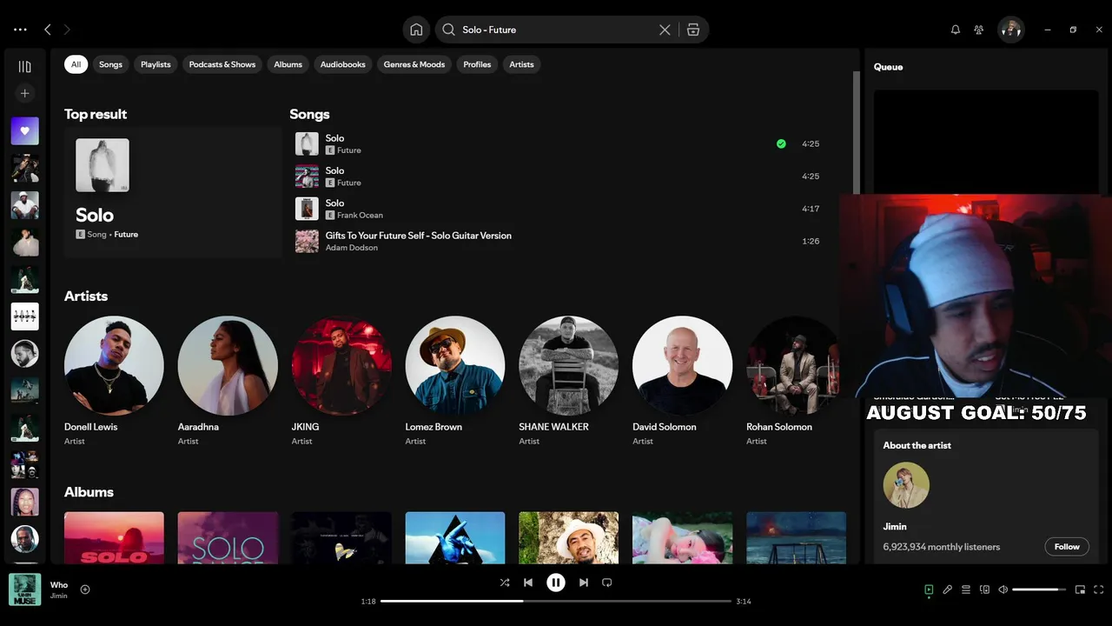Show lyrics with the microphone icon
This screenshot has height=626, width=1112.
[x=948, y=589]
